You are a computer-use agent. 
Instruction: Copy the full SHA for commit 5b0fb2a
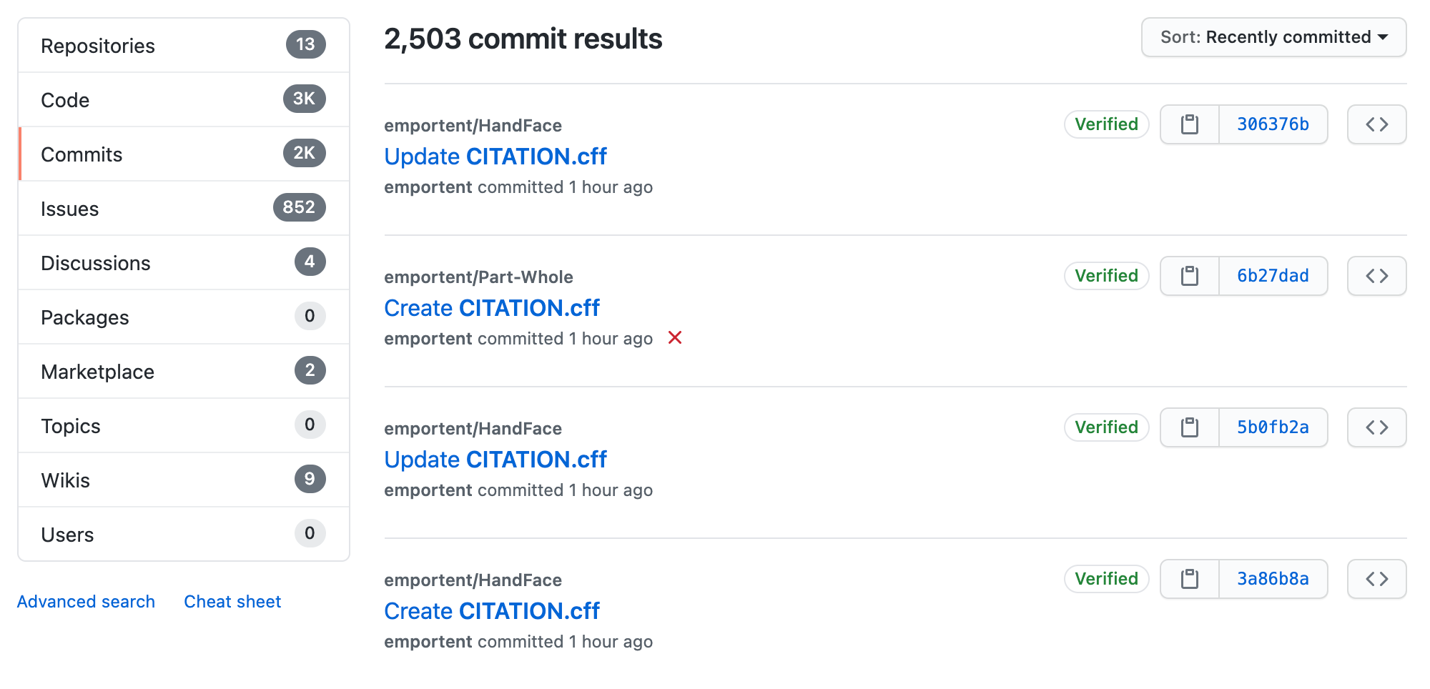1189,427
